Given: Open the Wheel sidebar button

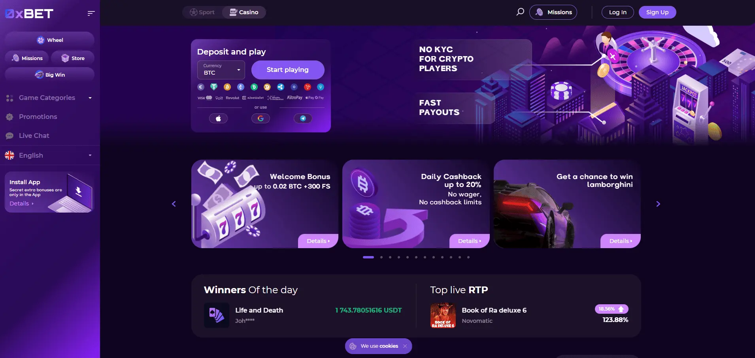Looking at the screenshot, I should [50, 40].
